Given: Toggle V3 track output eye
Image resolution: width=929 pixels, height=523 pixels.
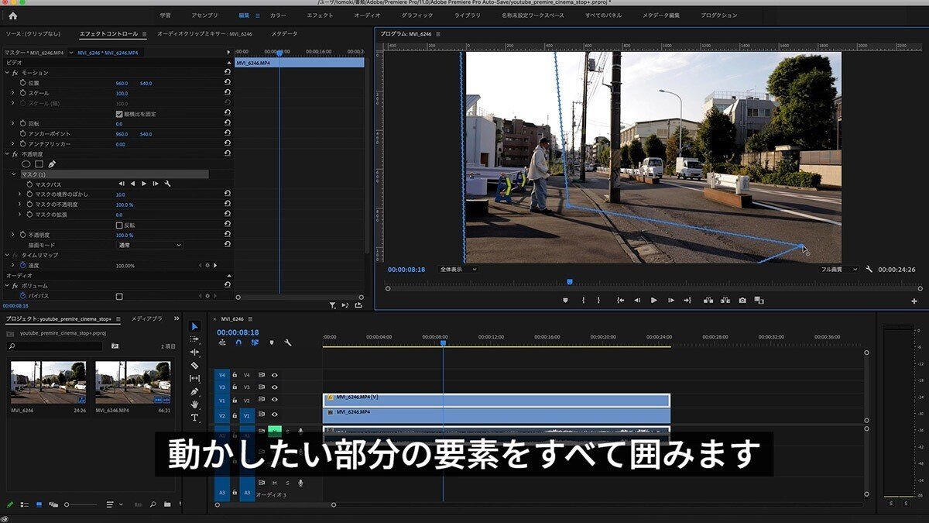Looking at the screenshot, I should (x=274, y=387).
